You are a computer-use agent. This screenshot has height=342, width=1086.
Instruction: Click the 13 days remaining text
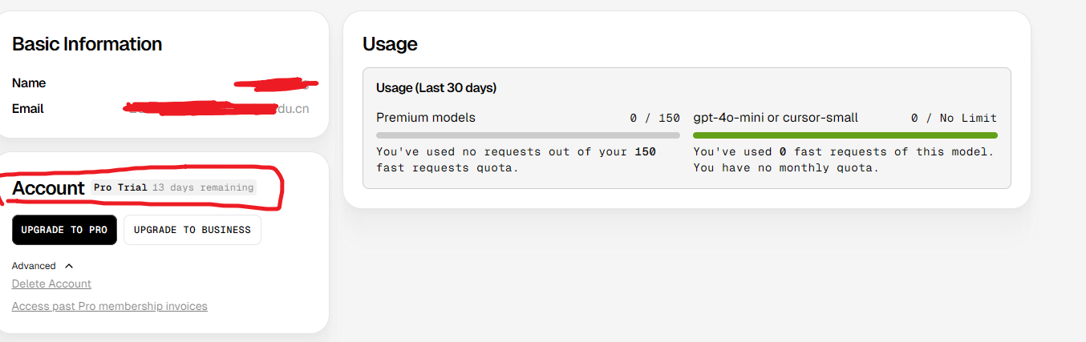(203, 187)
